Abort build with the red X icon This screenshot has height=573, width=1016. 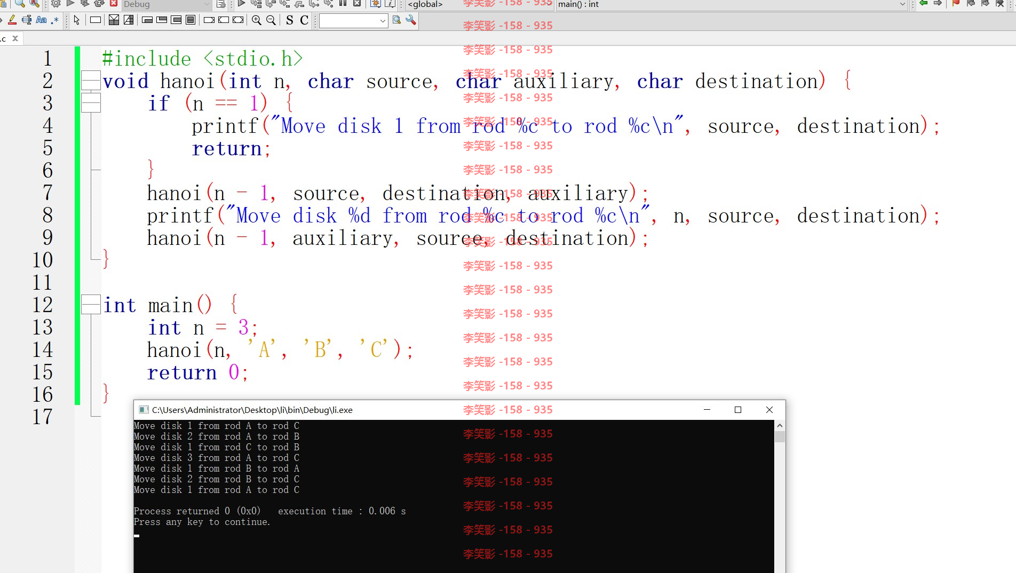(x=114, y=4)
